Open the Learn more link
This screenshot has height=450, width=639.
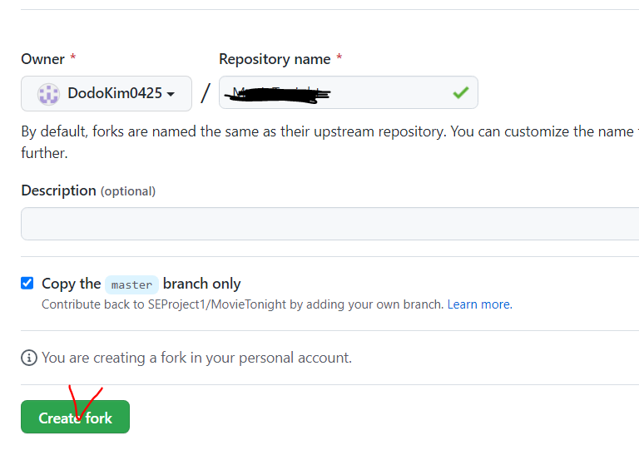click(x=479, y=304)
